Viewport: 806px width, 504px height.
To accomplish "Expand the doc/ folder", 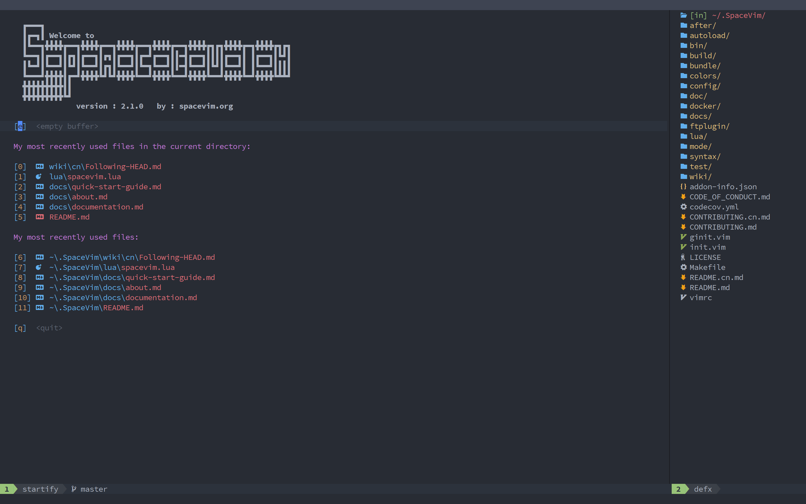I will [x=698, y=96].
